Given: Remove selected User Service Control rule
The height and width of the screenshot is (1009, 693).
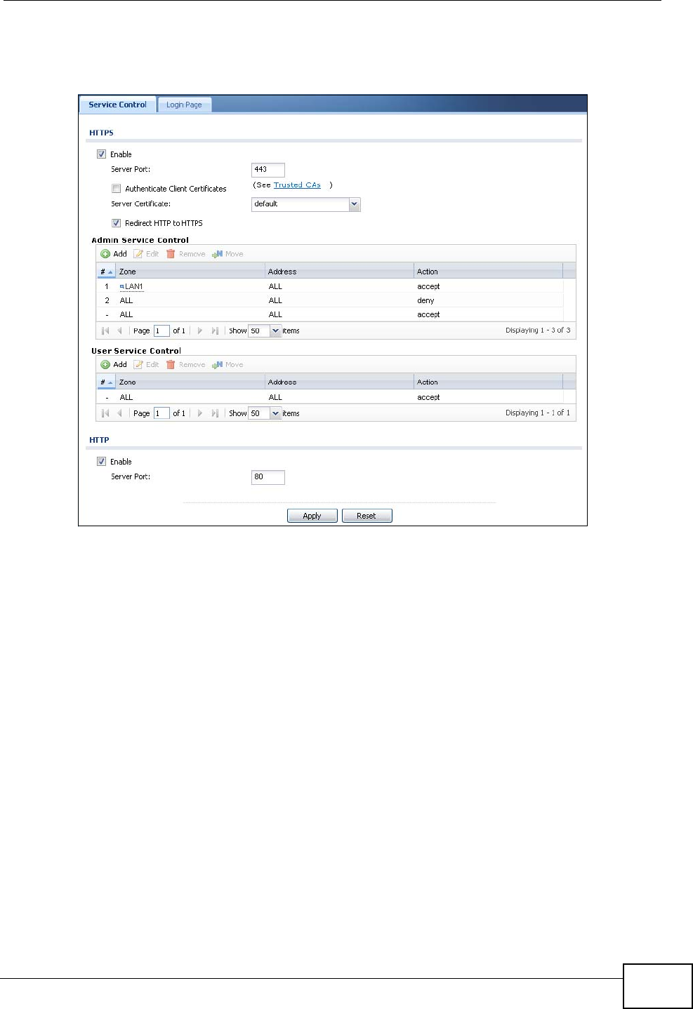Looking at the screenshot, I should coord(185,365).
